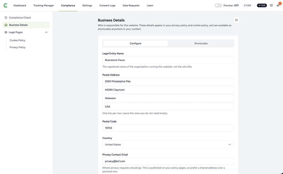The image size is (283, 174).
Task: Open the Country dropdown
Action: click(168, 144)
